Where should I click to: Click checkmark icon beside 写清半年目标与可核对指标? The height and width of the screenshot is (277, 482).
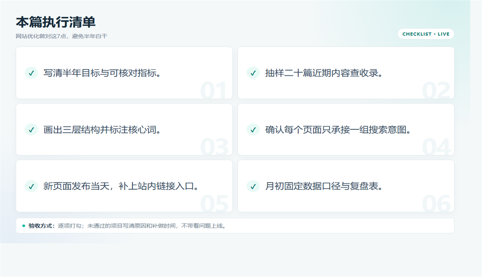click(x=31, y=73)
